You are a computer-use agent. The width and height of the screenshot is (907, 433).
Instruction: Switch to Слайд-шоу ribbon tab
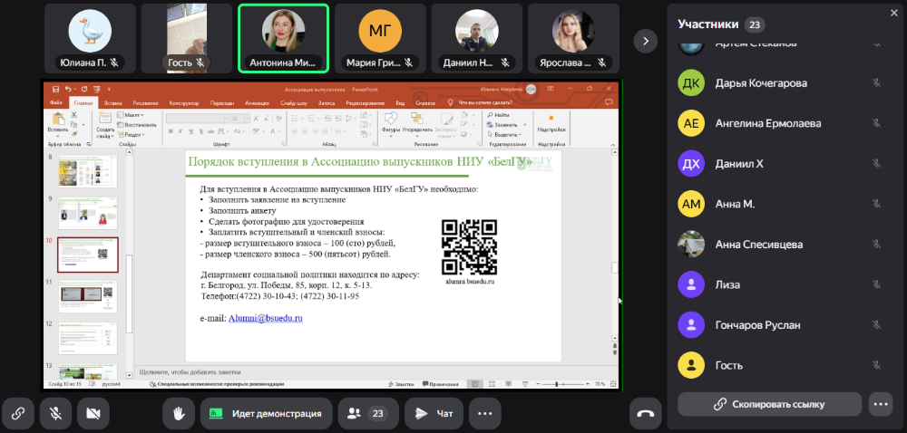coord(294,103)
